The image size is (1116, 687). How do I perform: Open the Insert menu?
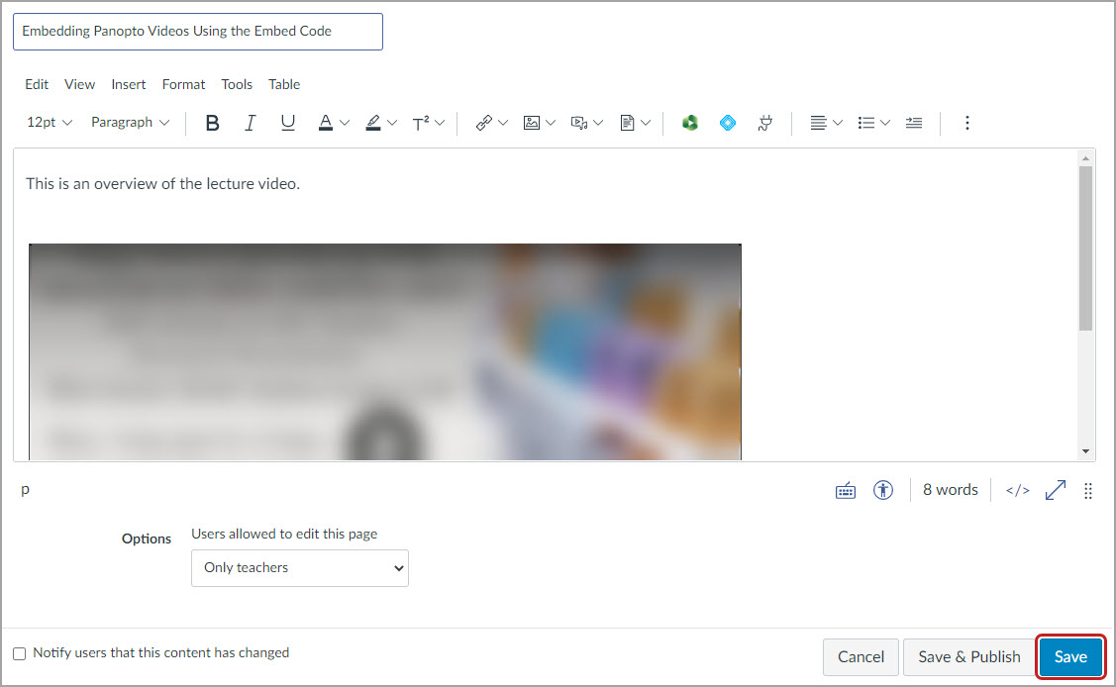point(128,84)
